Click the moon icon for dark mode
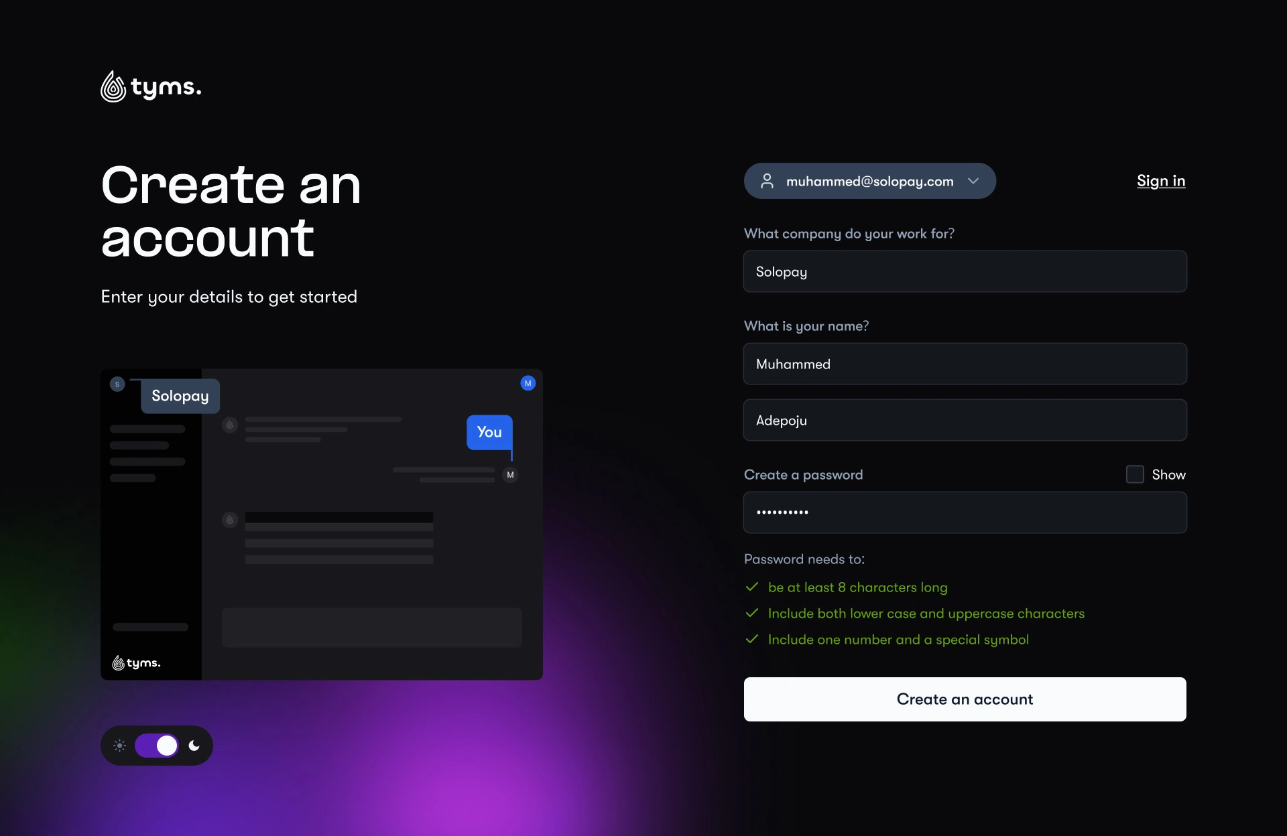1287x836 pixels. tap(194, 746)
